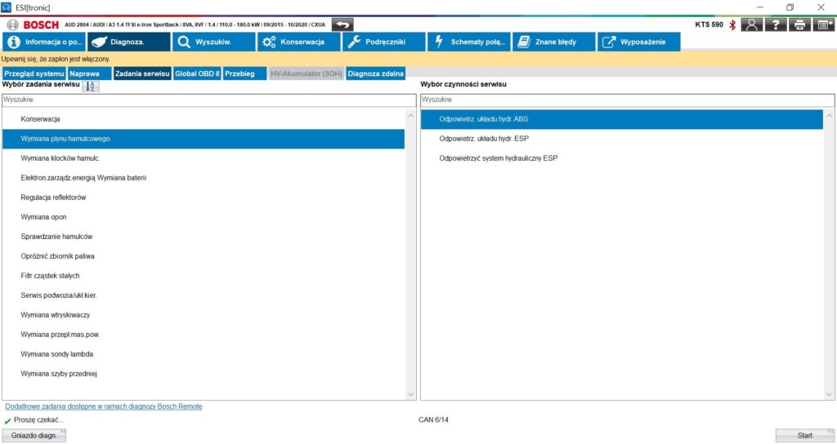Click the back arrow next to vehicle info
The image size is (837, 444).
click(x=342, y=24)
